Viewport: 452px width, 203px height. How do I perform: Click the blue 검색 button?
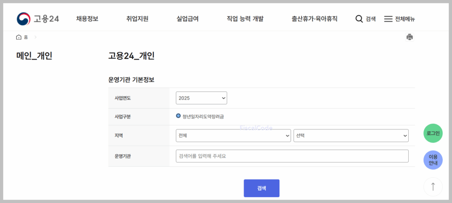261,188
